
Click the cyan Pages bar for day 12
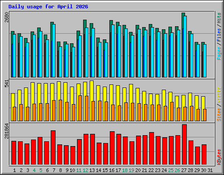[x=87, y=52]
